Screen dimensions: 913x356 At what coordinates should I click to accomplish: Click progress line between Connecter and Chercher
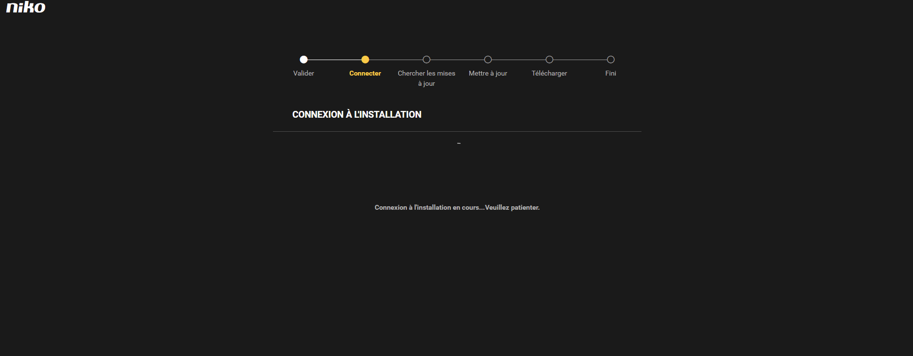pyautogui.click(x=396, y=60)
